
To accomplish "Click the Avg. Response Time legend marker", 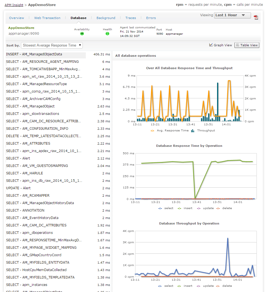I will (153, 130).
